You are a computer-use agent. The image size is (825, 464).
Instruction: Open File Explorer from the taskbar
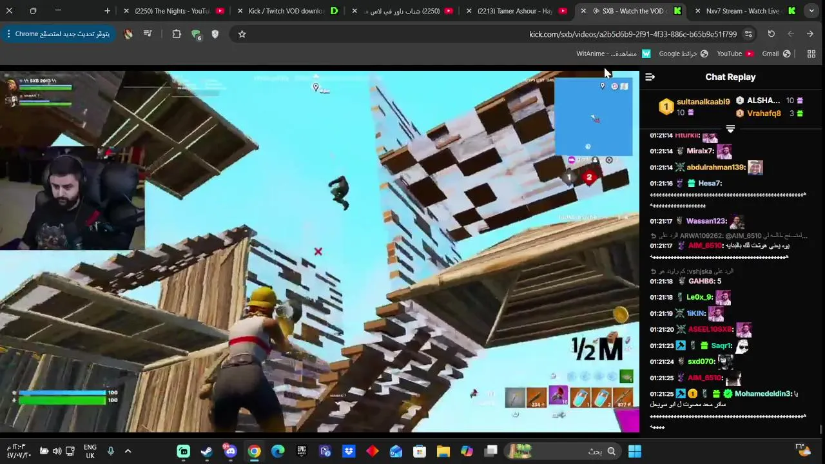pyautogui.click(x=443, y=451)
